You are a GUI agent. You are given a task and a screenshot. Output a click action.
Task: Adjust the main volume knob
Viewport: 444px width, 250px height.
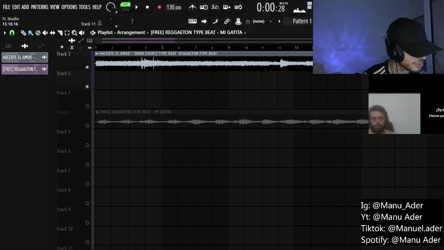coord(111,7)
